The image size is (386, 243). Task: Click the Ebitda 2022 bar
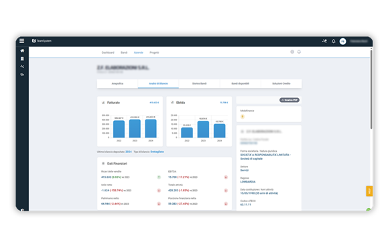pos(187,132)
